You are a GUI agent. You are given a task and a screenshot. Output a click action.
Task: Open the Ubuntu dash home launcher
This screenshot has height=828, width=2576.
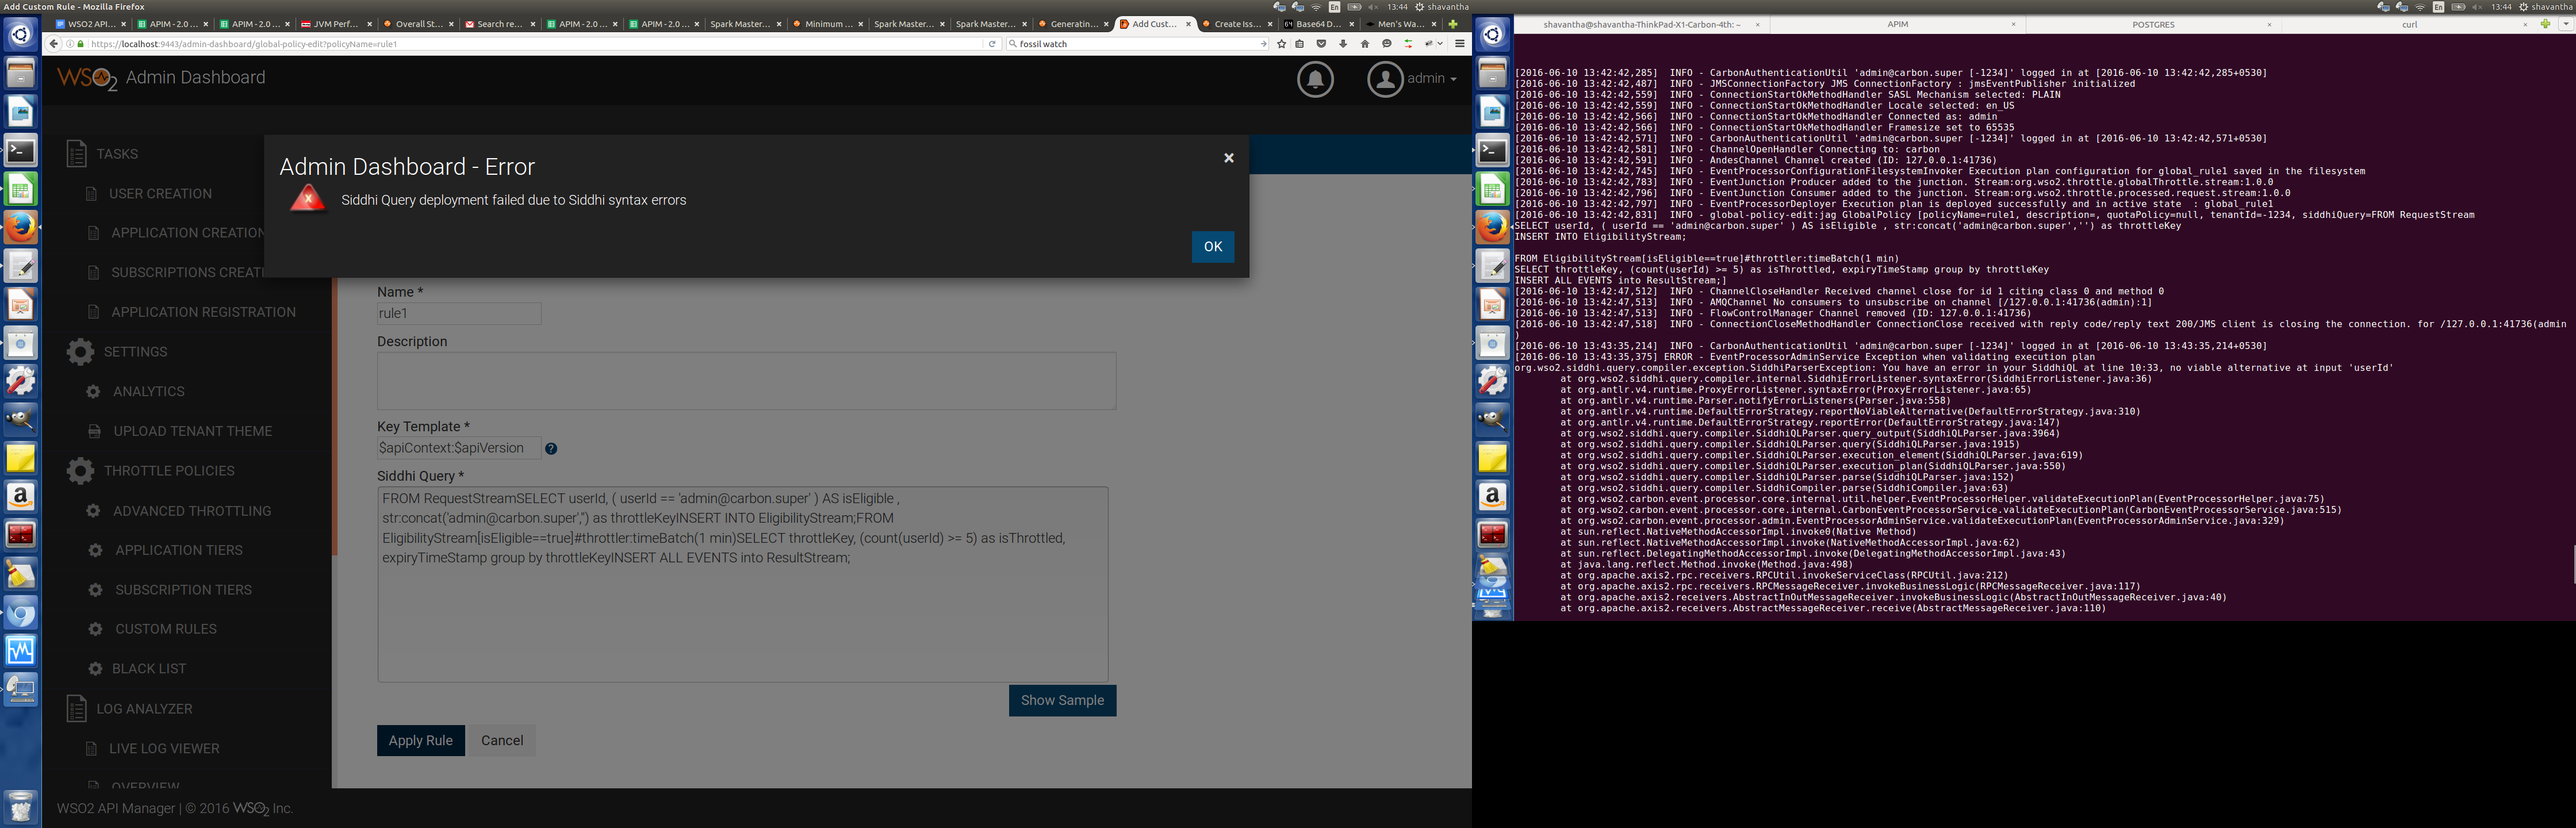coord(20,35)
